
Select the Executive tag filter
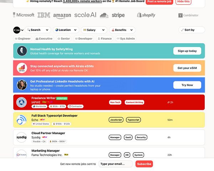pyautogui.click(x=44, y=39)
